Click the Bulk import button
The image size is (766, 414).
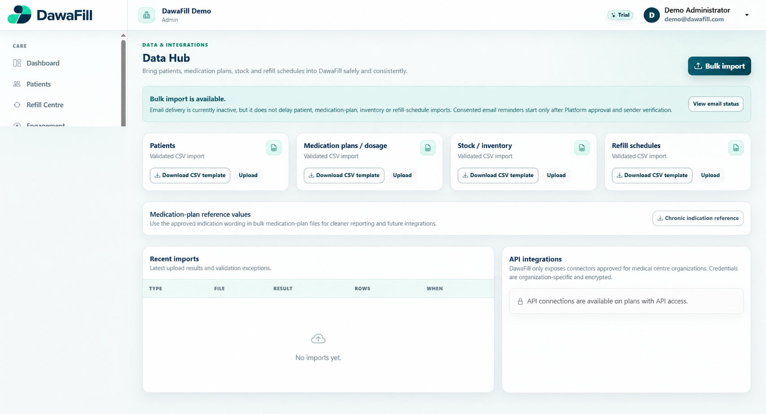[719, 66]
